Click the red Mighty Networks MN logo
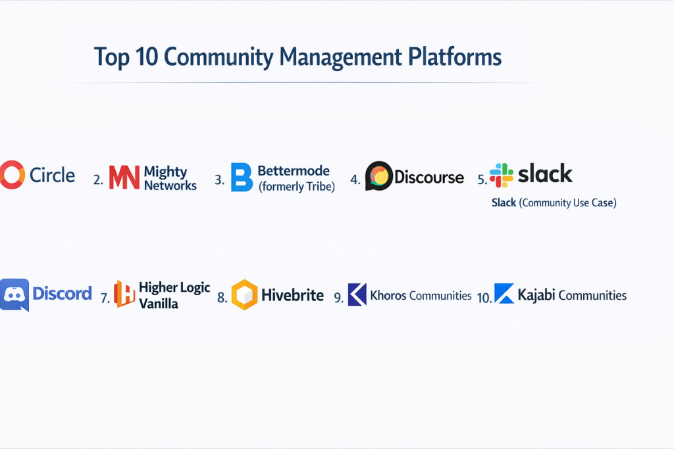The image size is (674, 449). click(x=124, y=177)
